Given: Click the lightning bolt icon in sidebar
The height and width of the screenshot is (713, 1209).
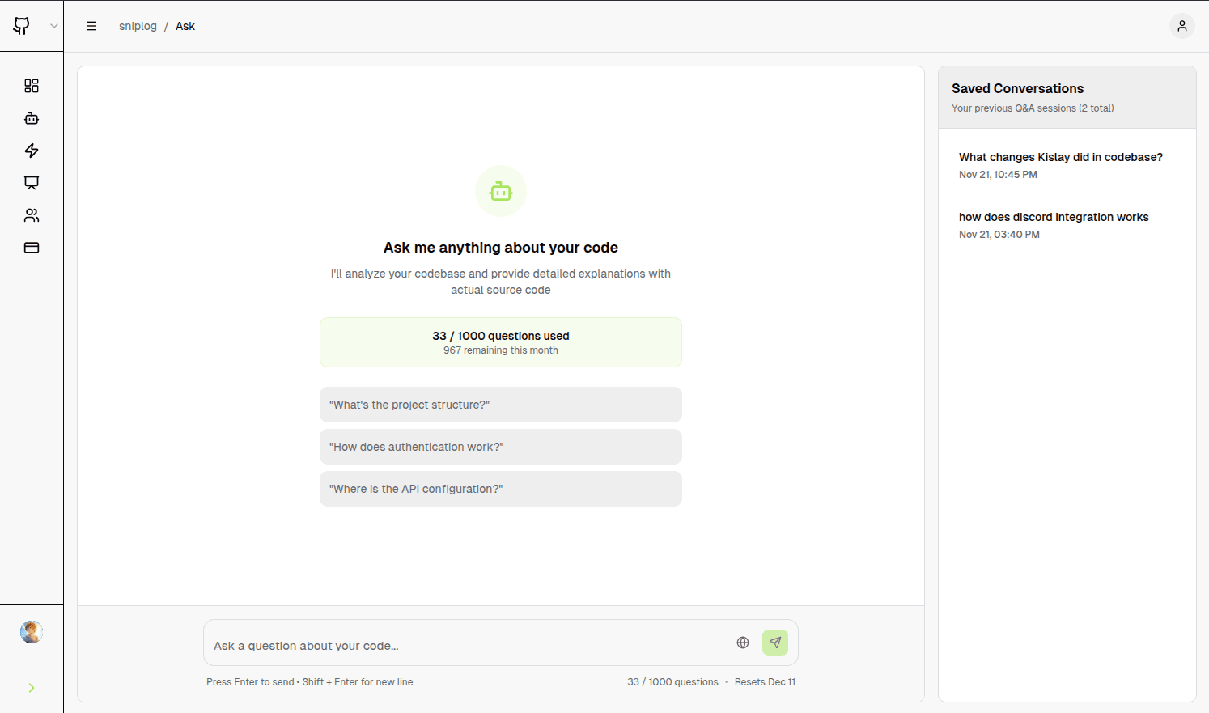Looking at the screenshot, I should (x=32, y=151).
